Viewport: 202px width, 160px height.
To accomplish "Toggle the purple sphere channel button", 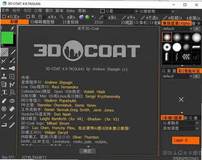I will [x=81, y=17].
